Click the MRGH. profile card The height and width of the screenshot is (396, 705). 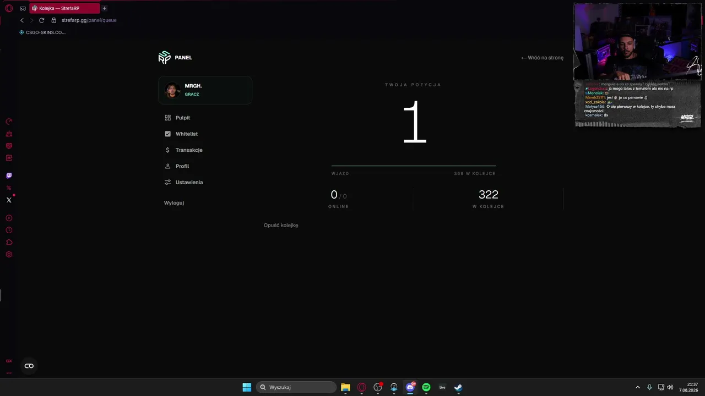(205, 90)
